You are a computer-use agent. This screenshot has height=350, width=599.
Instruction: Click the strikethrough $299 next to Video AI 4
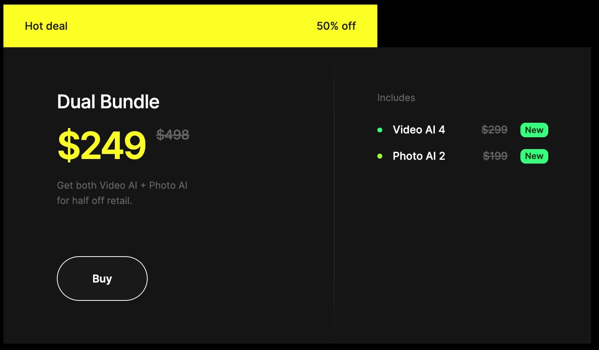(x=495, y=130)
